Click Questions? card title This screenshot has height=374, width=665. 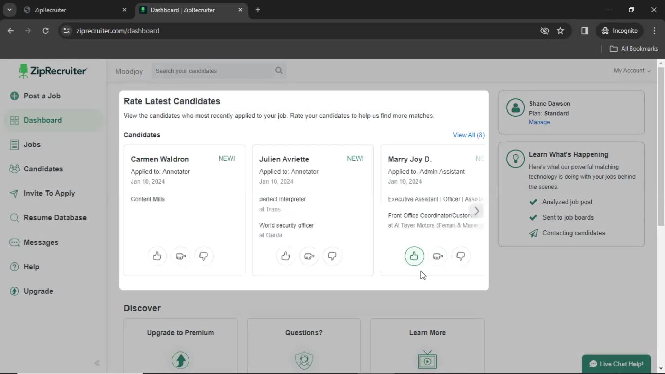(x=304, y=333)
